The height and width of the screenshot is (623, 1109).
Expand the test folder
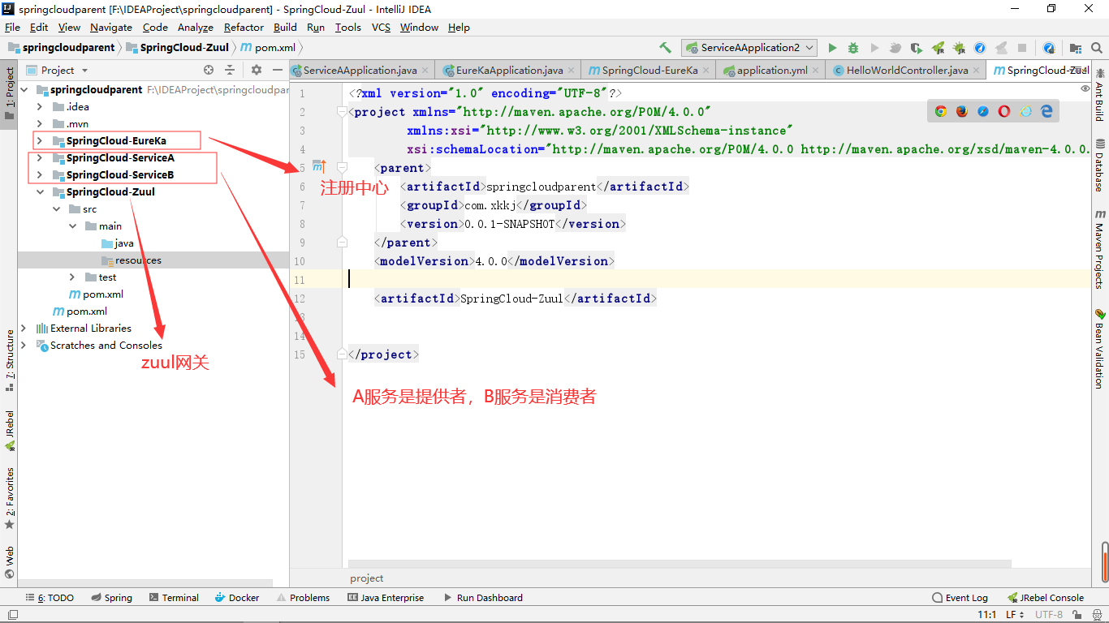(x=72, y=277)
